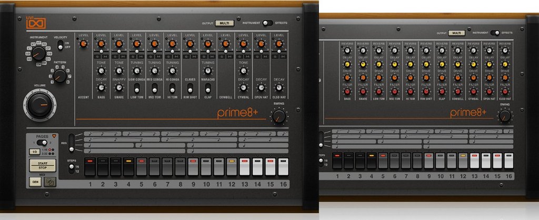
Task: Click the Bass Reverb knob on effects panel
Action: pyautogui.click(x=347, y=50)
